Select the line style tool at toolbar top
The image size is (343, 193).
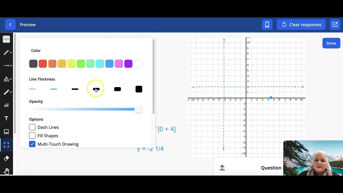pos(6,39)
